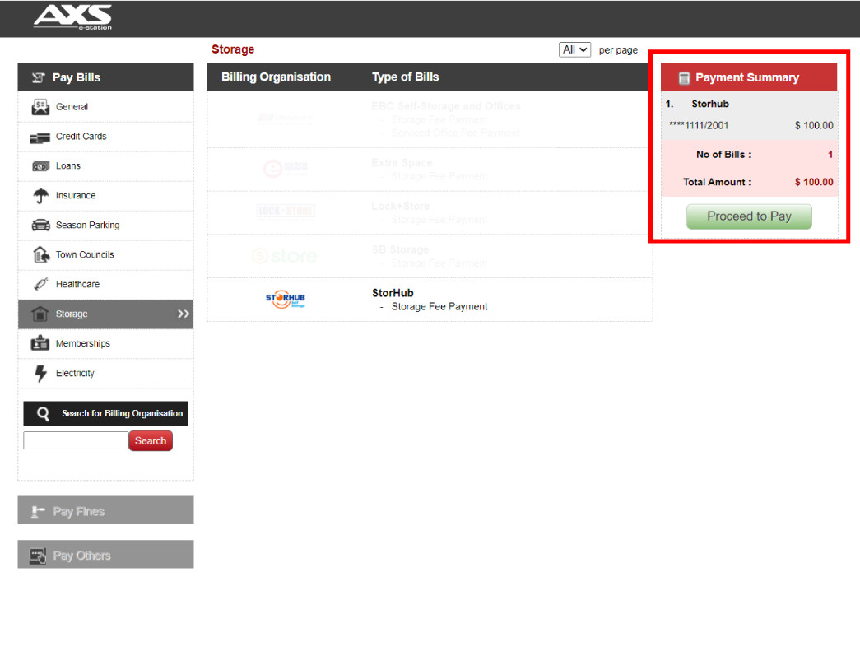Click the account number ****1111/2001
The image size is (860, 656).
pyautogui.click(x=699, y=126)
